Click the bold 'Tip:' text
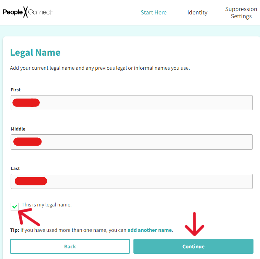This screenshot has height=259, width=260. [x=15, y=230]
